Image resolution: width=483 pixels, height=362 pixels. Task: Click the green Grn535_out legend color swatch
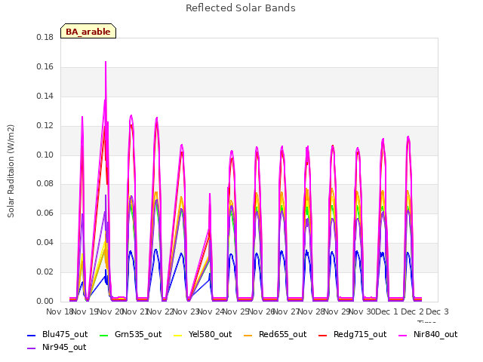pos(104,335)
